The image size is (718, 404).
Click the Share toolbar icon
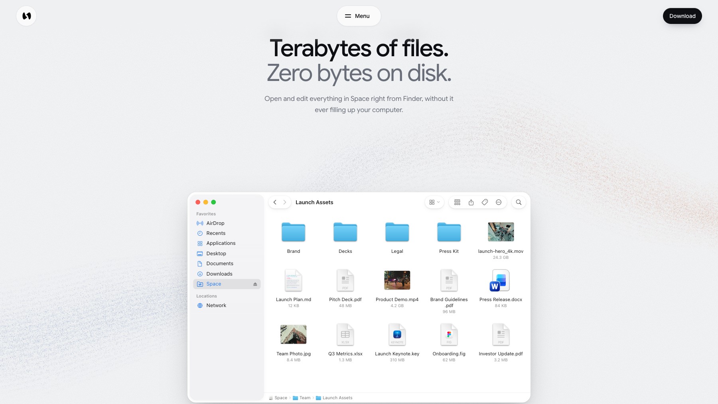pyautogui.click(x=471, y=202)
